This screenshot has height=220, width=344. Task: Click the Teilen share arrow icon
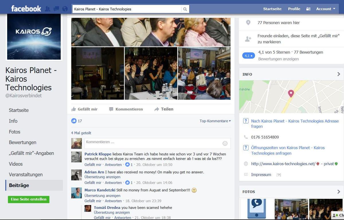point(157,109)
